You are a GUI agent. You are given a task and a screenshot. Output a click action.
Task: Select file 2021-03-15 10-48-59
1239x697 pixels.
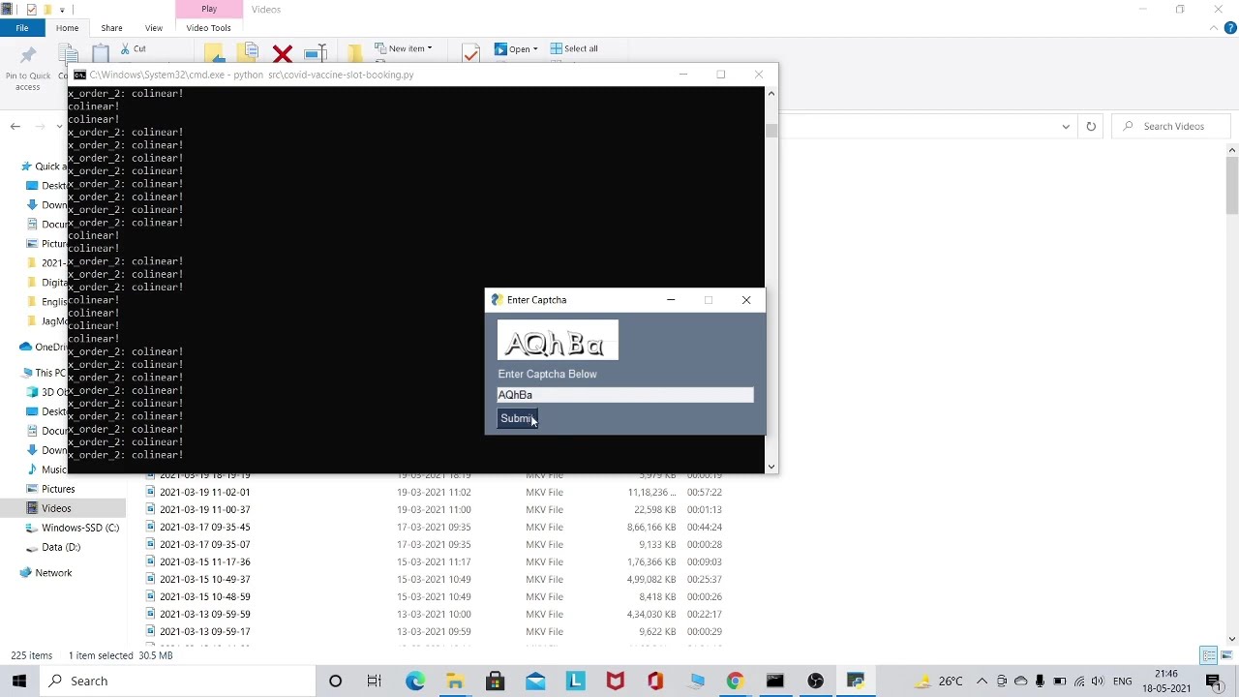tap(204, 596)
